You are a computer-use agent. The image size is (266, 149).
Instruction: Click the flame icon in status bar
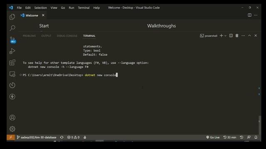[85, 137]
